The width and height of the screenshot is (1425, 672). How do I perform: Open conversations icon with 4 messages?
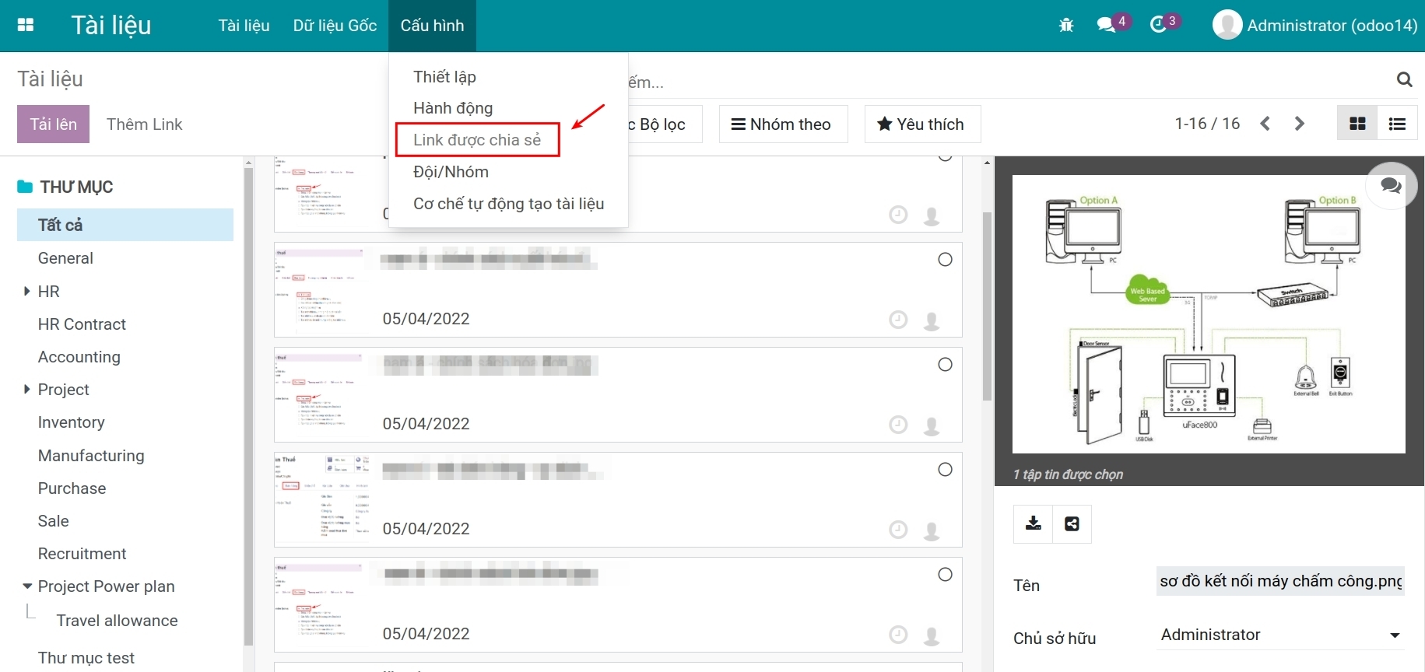pyautogui.click(x=1106, y=25)
